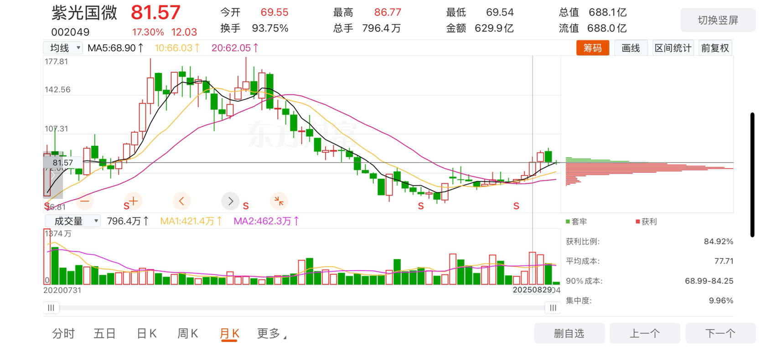Click the right slider handle below the chart
This screenshot has height=350, width=761.
[553, 308]
